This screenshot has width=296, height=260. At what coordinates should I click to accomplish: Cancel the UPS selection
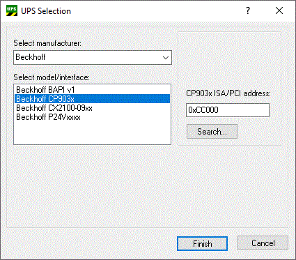(263, 243)
